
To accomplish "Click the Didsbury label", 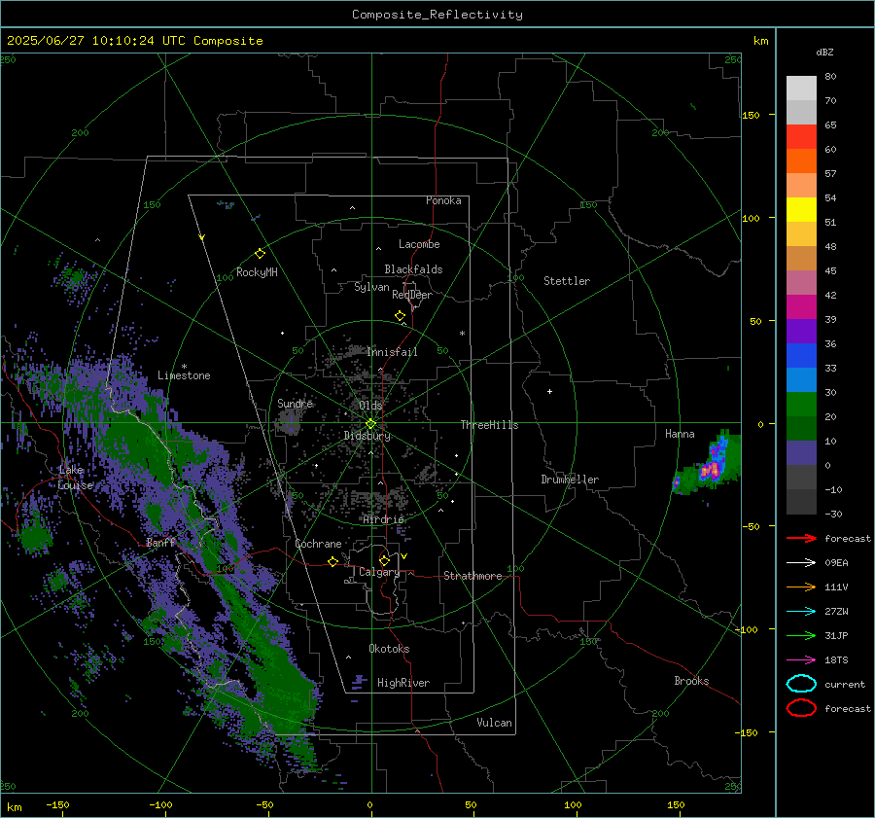I will (367, 436).
